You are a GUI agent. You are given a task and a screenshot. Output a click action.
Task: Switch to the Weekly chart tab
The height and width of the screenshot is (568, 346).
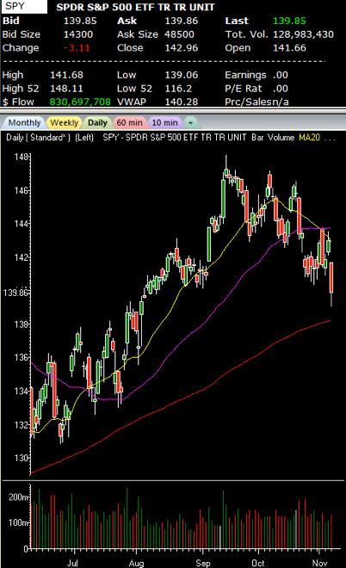click(65, 123)
